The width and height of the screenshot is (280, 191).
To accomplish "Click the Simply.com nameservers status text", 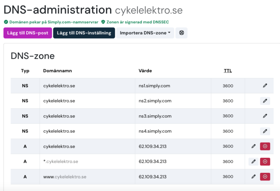I will tap(53, 22).
